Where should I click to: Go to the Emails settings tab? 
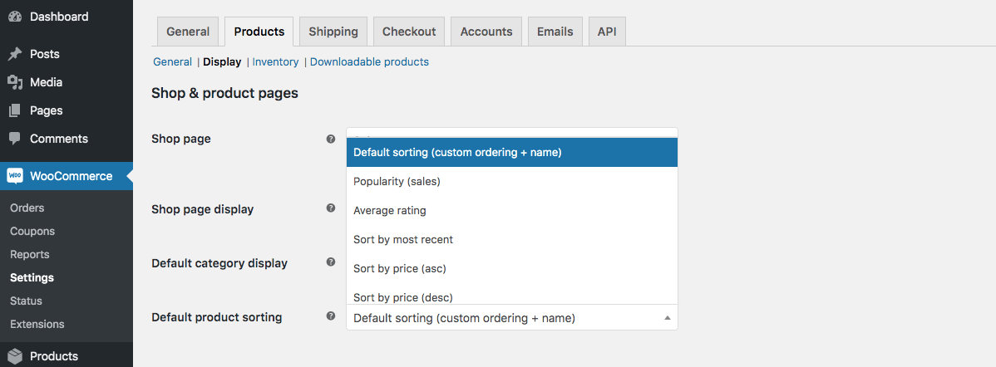click(555, 32)
